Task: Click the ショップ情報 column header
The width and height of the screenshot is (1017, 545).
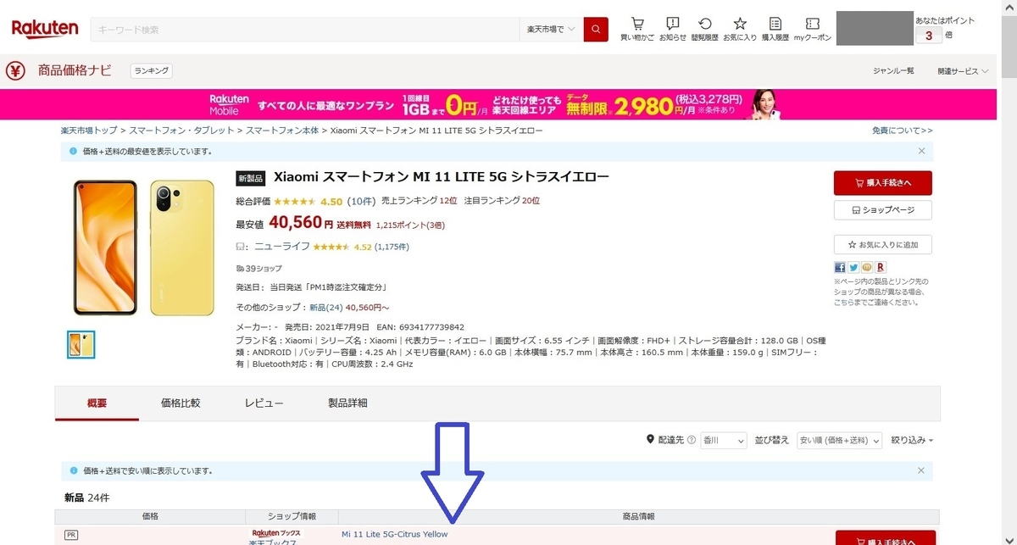Action: [292, 516]
